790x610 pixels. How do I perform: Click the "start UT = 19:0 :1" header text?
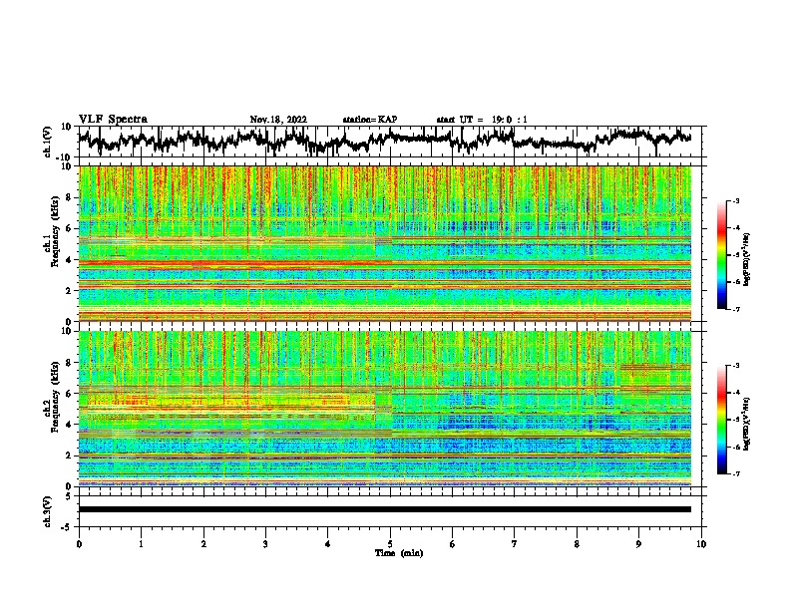click(482, 120)
